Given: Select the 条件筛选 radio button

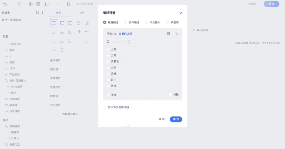Looking at the screenshot, I should click(x=126, y=22).
